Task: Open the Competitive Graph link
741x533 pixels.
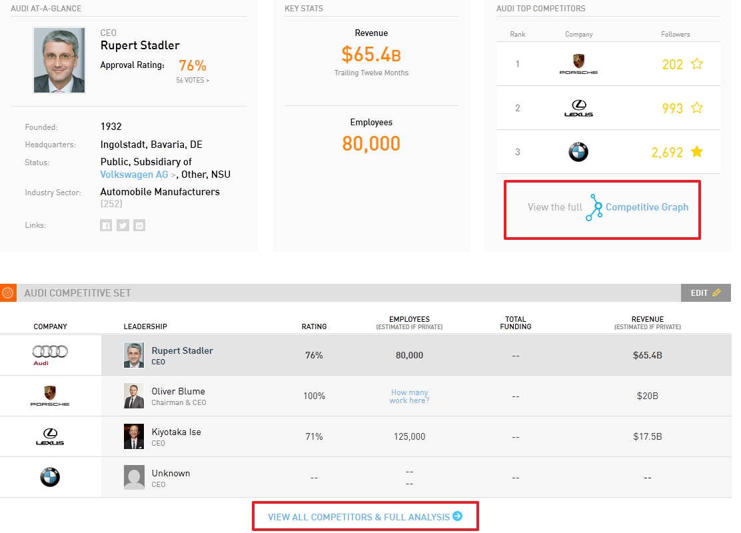Action: point(647,207)
